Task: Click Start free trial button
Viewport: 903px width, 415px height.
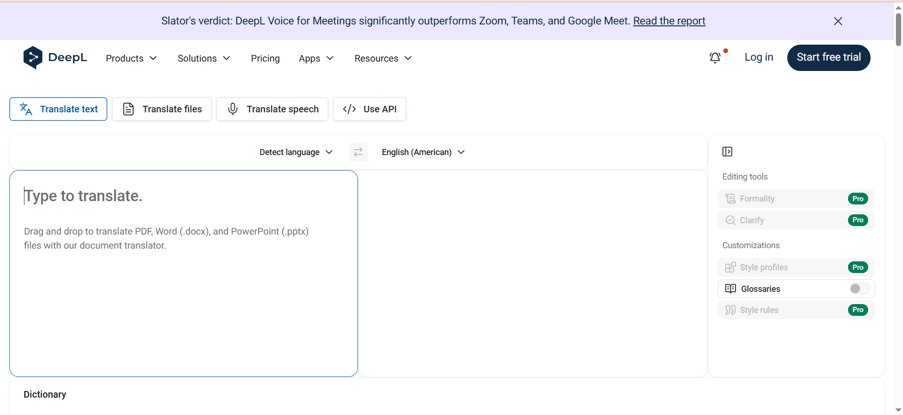Action: pos(829,58)
